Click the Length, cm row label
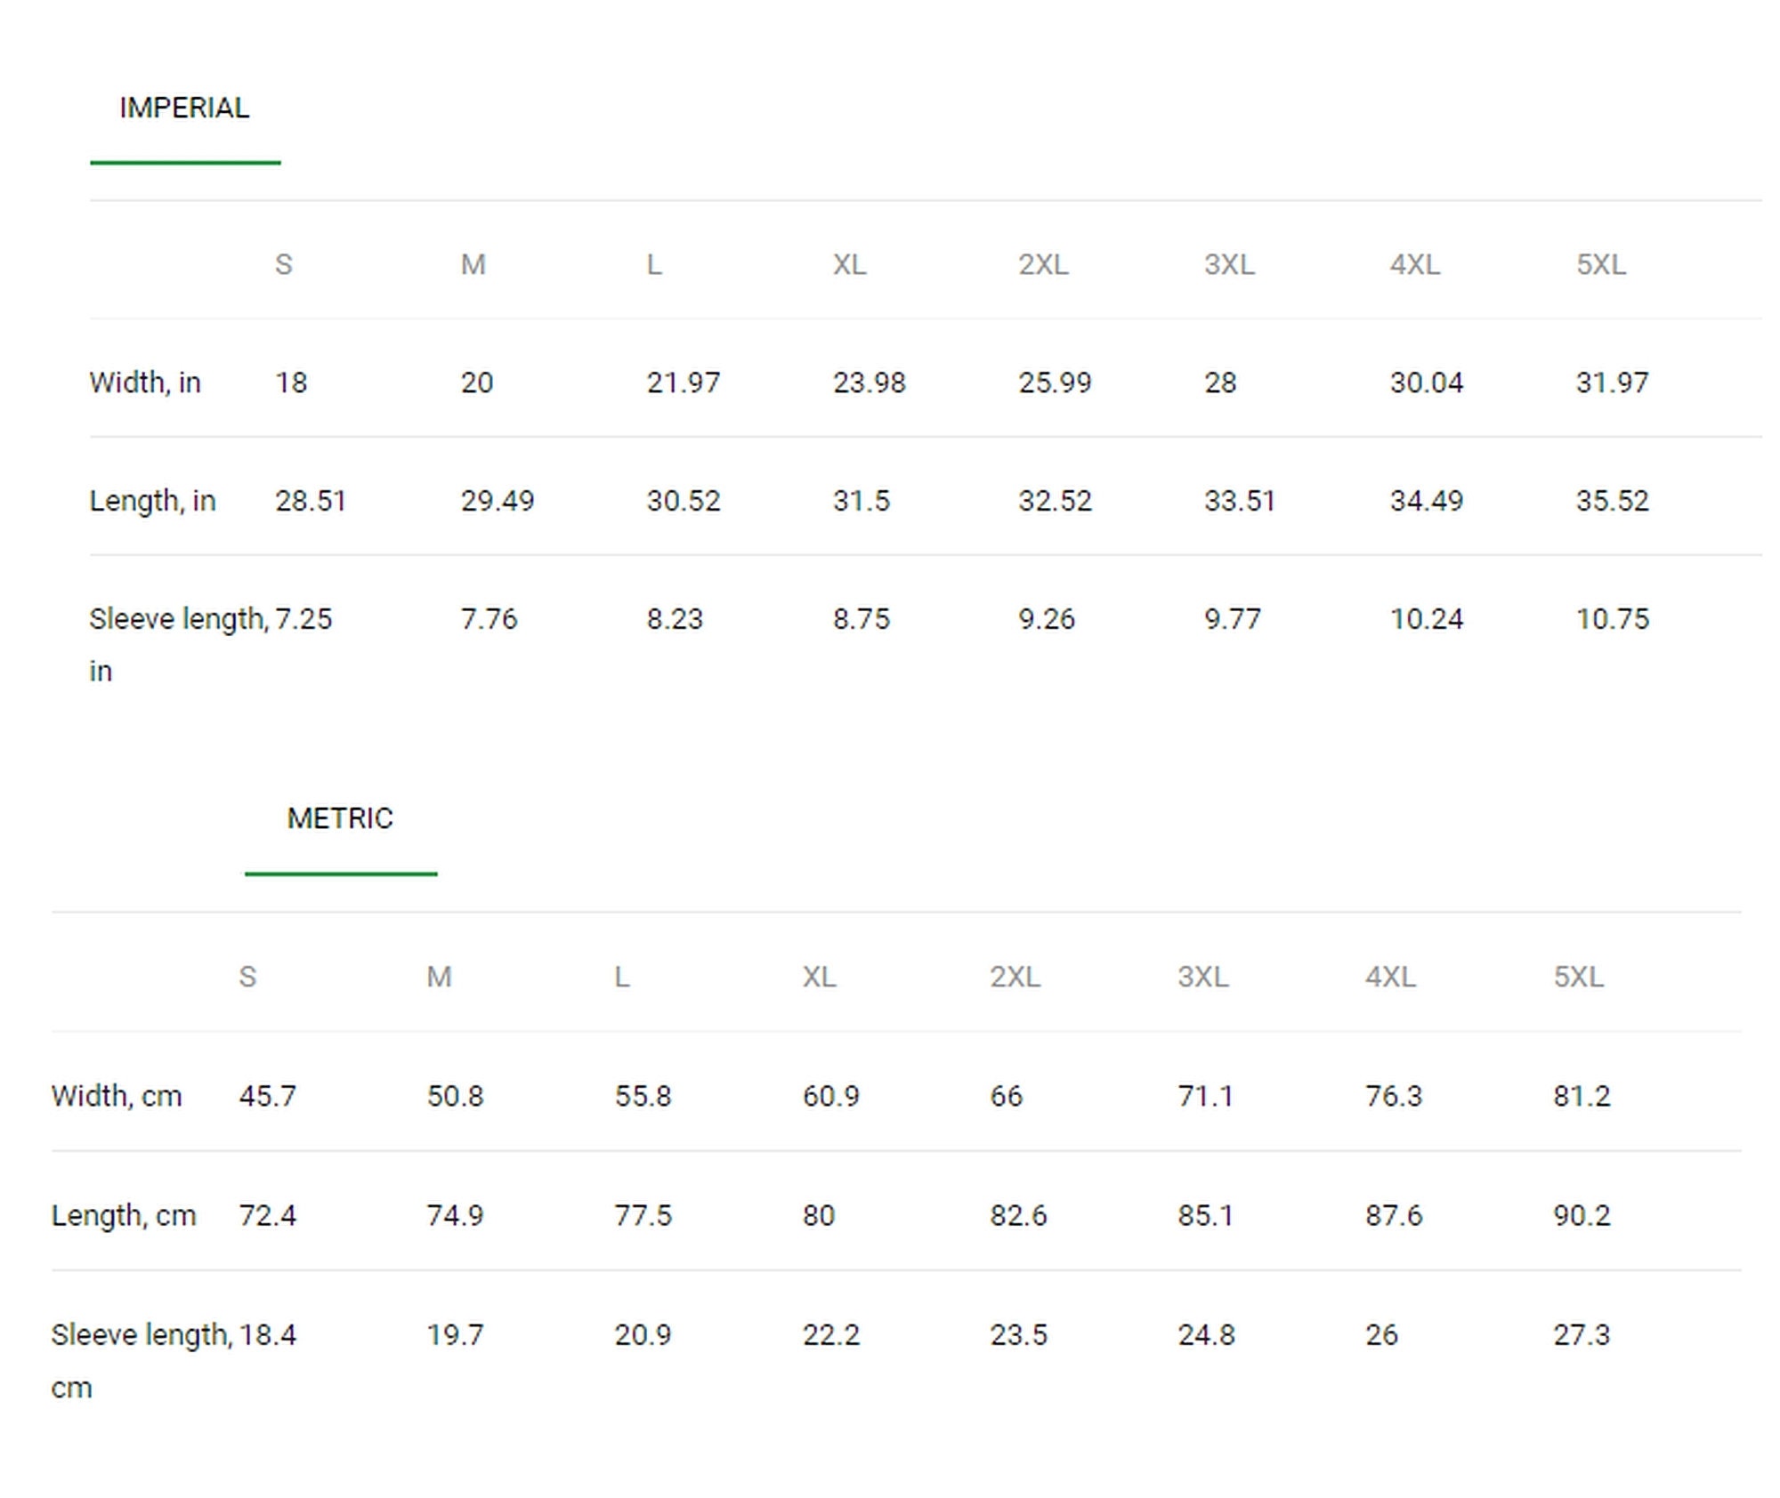1780x1498 pixels. tap(124, 1215)
